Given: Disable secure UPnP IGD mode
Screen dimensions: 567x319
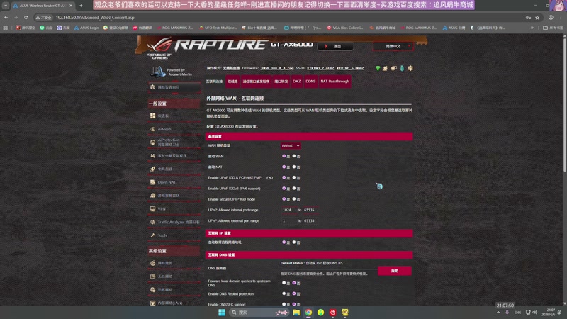Looking at the screenshot, I should point(294,199).
